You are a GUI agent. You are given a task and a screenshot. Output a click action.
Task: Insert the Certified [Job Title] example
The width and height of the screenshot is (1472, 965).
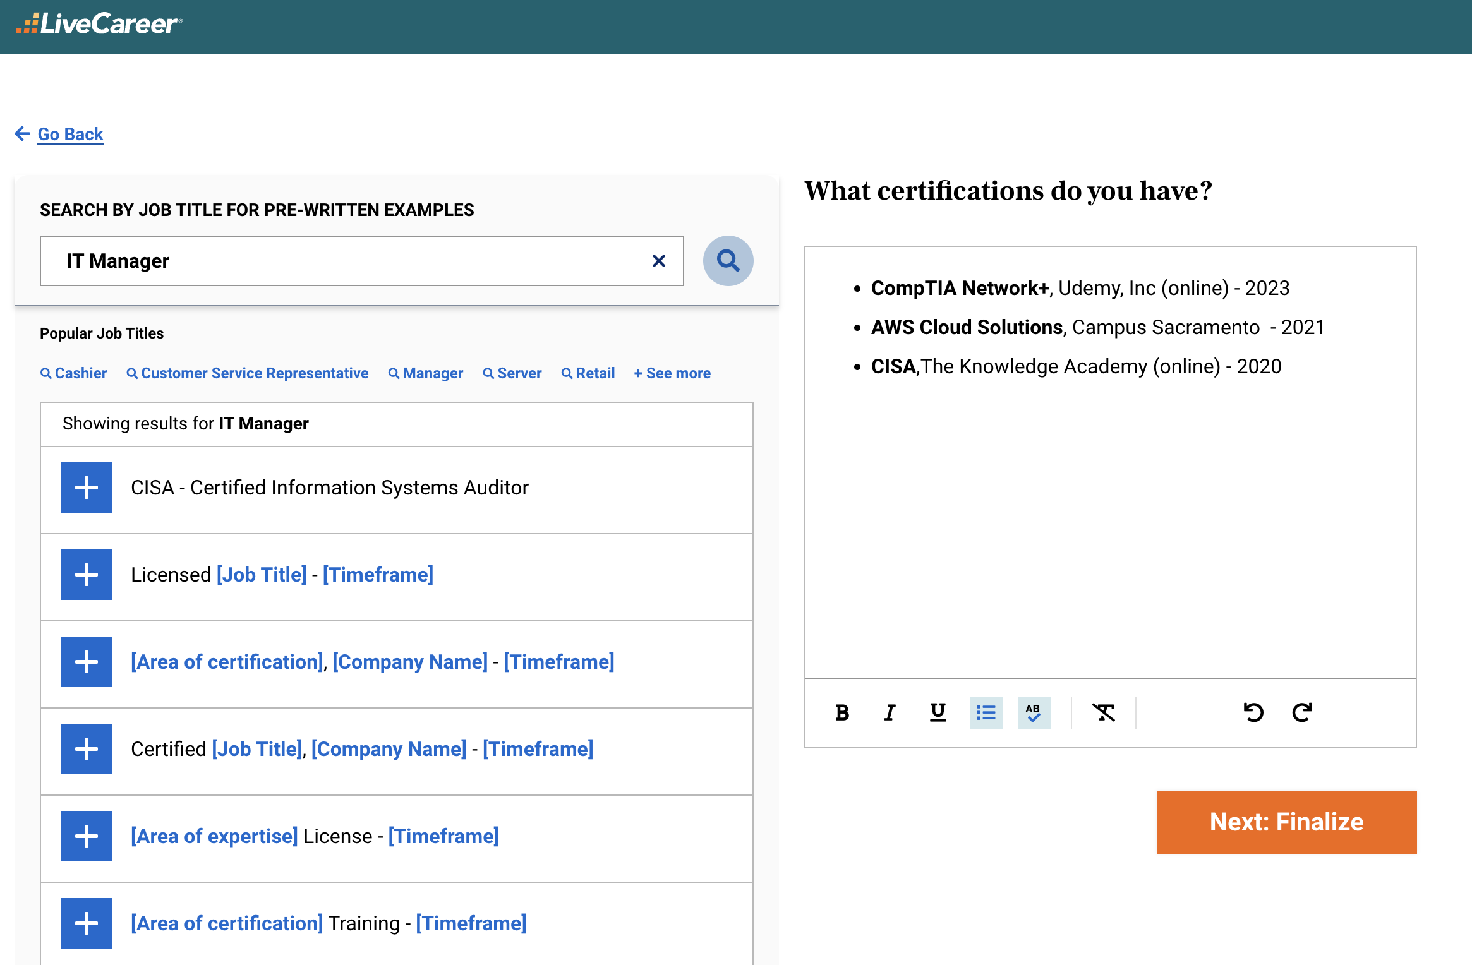click(x=86, y=749)
